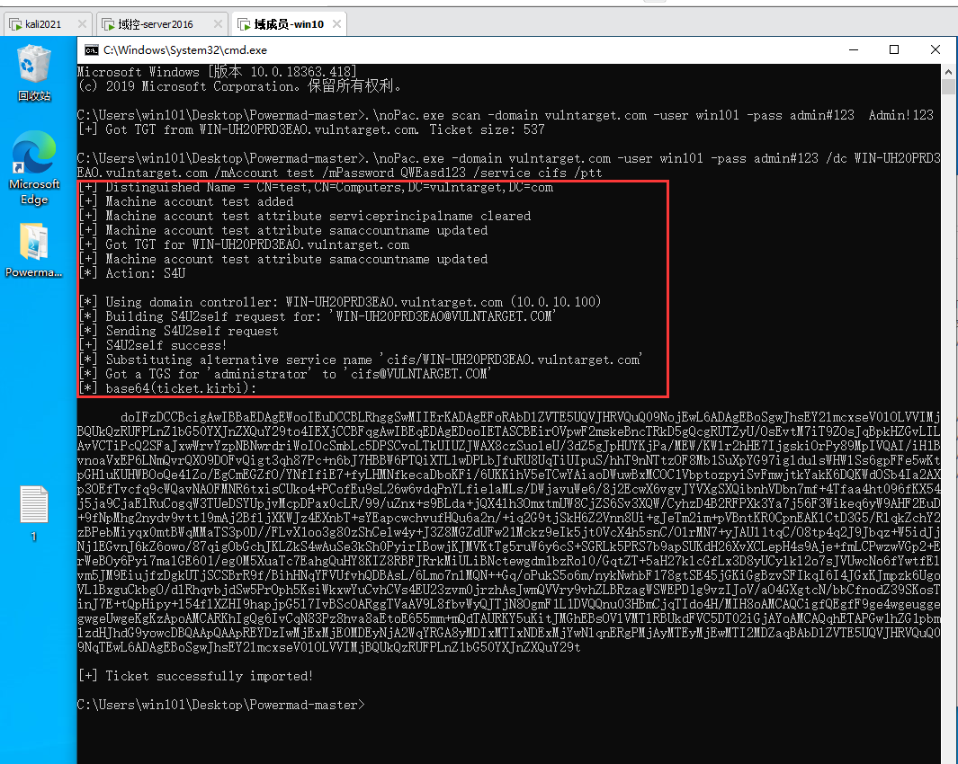Click the cmd scrollbar up arrow
The height and width of the screenshot is (764, 958).
tap(948, 71)
